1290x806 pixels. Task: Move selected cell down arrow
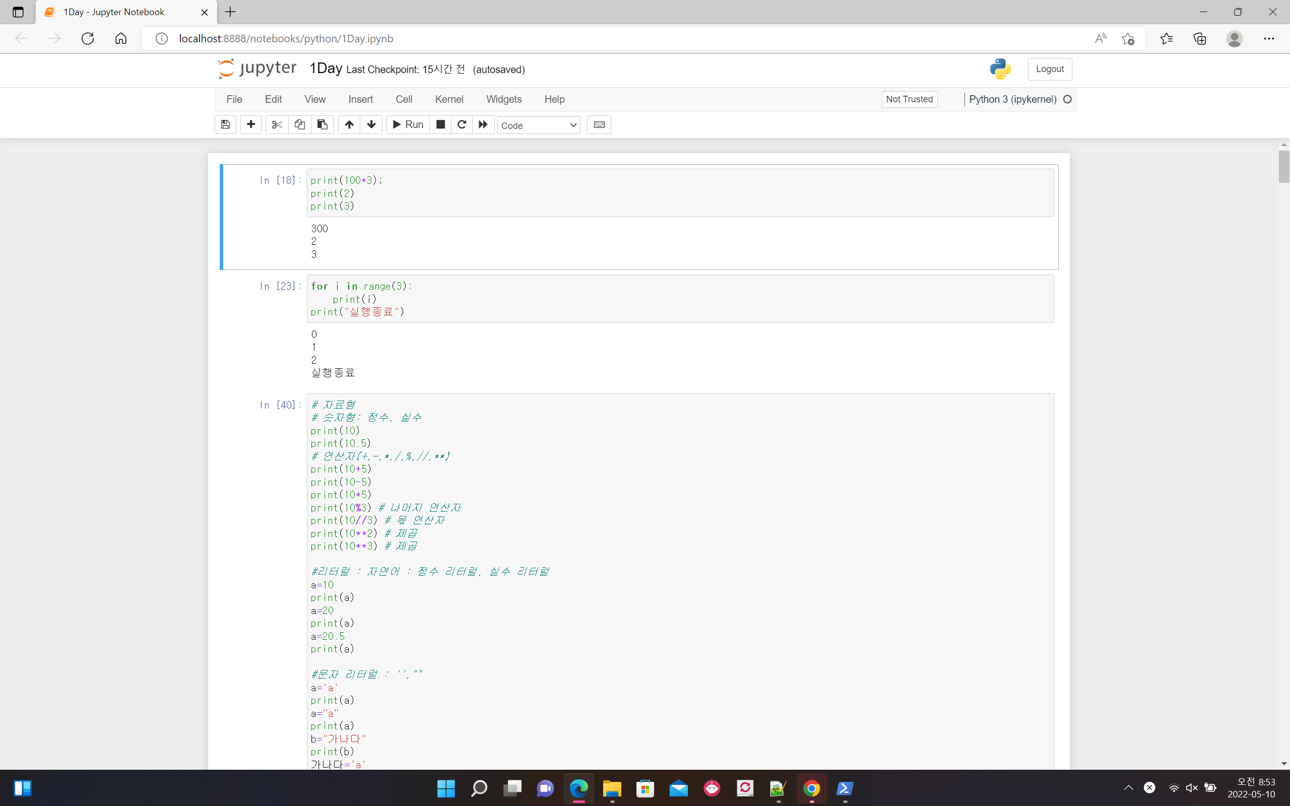[x=371, y=125]
